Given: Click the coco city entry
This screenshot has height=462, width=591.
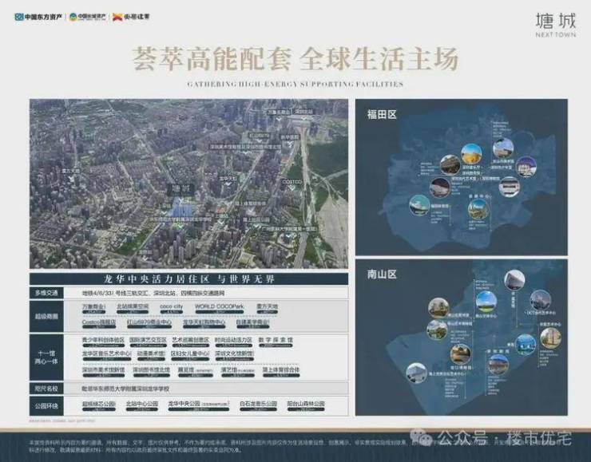Looking at the screenshot, I should click(172, 306).
